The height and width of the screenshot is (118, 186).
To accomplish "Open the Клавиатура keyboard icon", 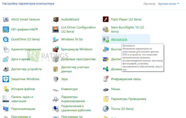I will click(x=56, y=90).
